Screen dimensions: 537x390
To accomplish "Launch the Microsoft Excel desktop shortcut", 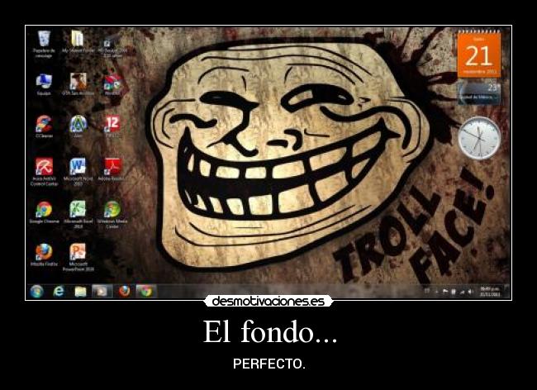I will 78,214.
